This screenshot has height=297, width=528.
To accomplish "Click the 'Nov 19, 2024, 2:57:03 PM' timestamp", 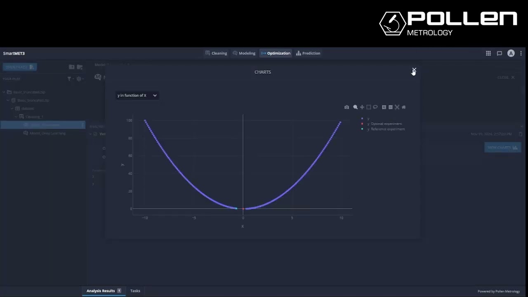I will pos(491,134).
